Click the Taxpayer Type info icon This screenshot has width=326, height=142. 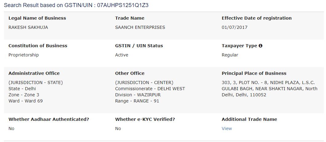pyautogui.click(x=260, y=46)
